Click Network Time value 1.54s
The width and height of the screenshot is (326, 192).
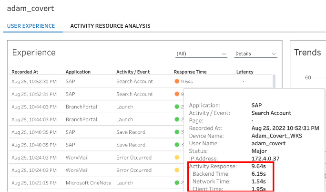click(259, 181)
